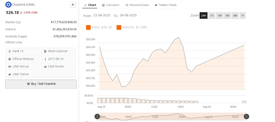Click the To date field 24-08-2025
275x122 pixels.
(x=128, y=15)
